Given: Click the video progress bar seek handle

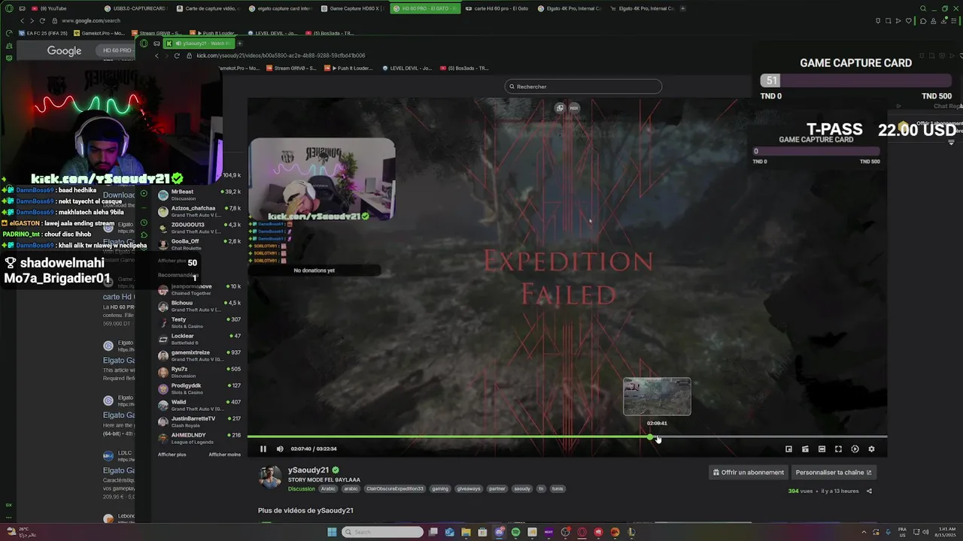Looking at the screenshot, I should click(x=651, y=437).
